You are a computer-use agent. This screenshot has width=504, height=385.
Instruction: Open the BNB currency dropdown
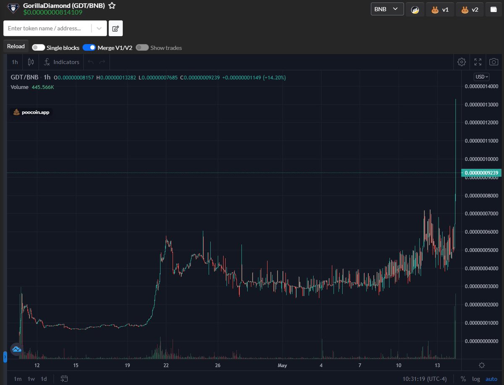click(387, 9)
